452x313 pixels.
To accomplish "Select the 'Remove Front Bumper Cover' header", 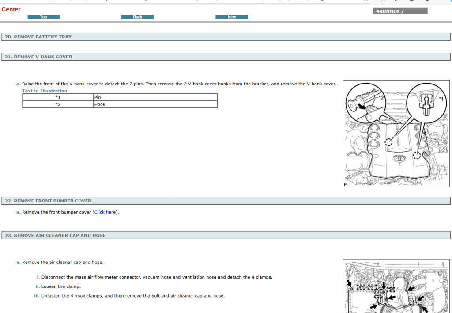I will click(48, 201).
